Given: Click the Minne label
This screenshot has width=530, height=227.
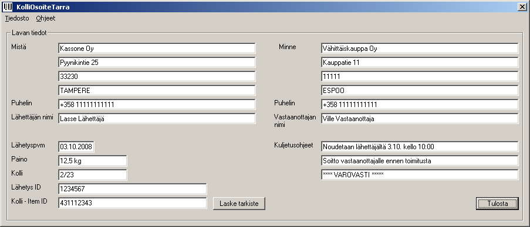Looking at the screenshot, I should click(288, 47).
